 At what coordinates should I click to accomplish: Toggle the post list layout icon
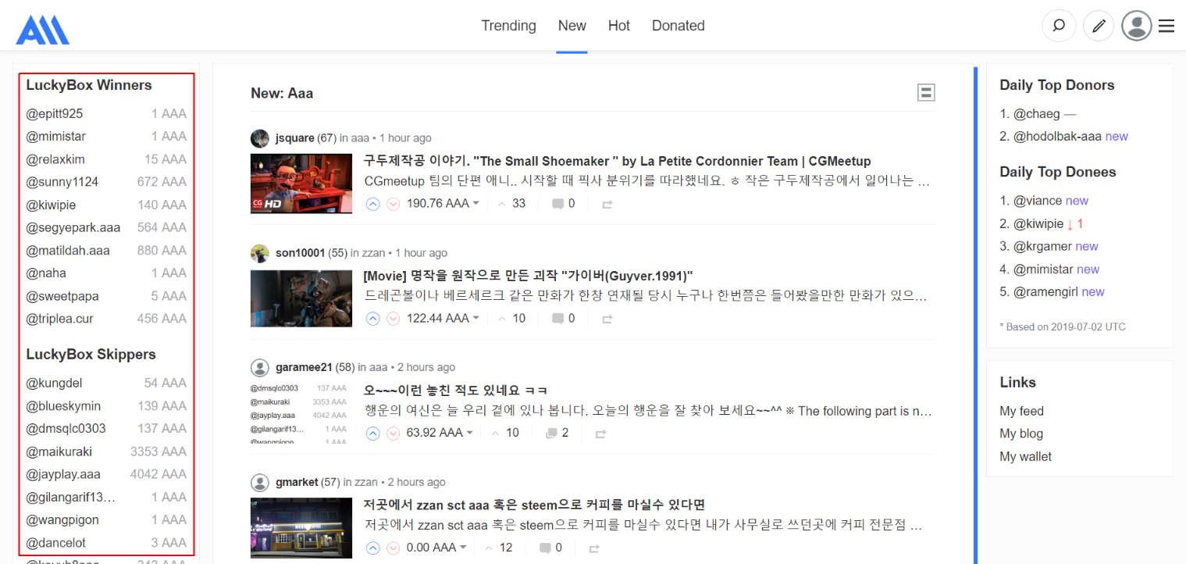[926, 93]
